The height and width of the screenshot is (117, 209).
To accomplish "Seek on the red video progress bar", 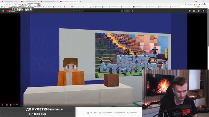I will pyautogui.click(x=49, y=103).
